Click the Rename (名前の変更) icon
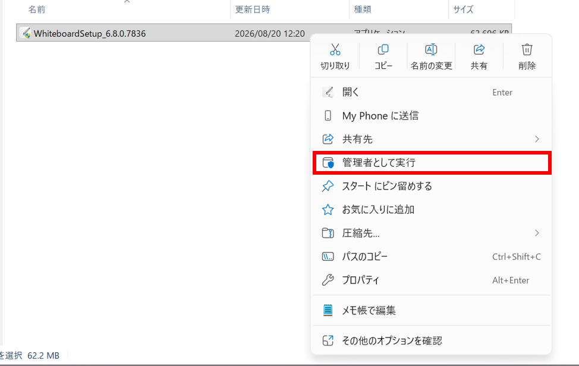Screen dimensions: 579x366 click(431, 49)
